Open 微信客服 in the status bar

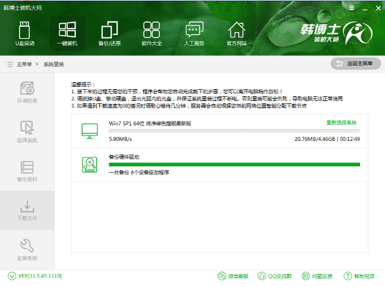[232, 276]
